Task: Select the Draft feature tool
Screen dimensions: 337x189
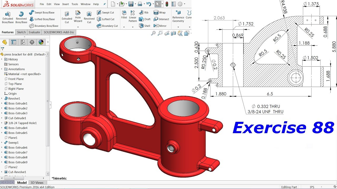Action: click(x=145, y=19)
